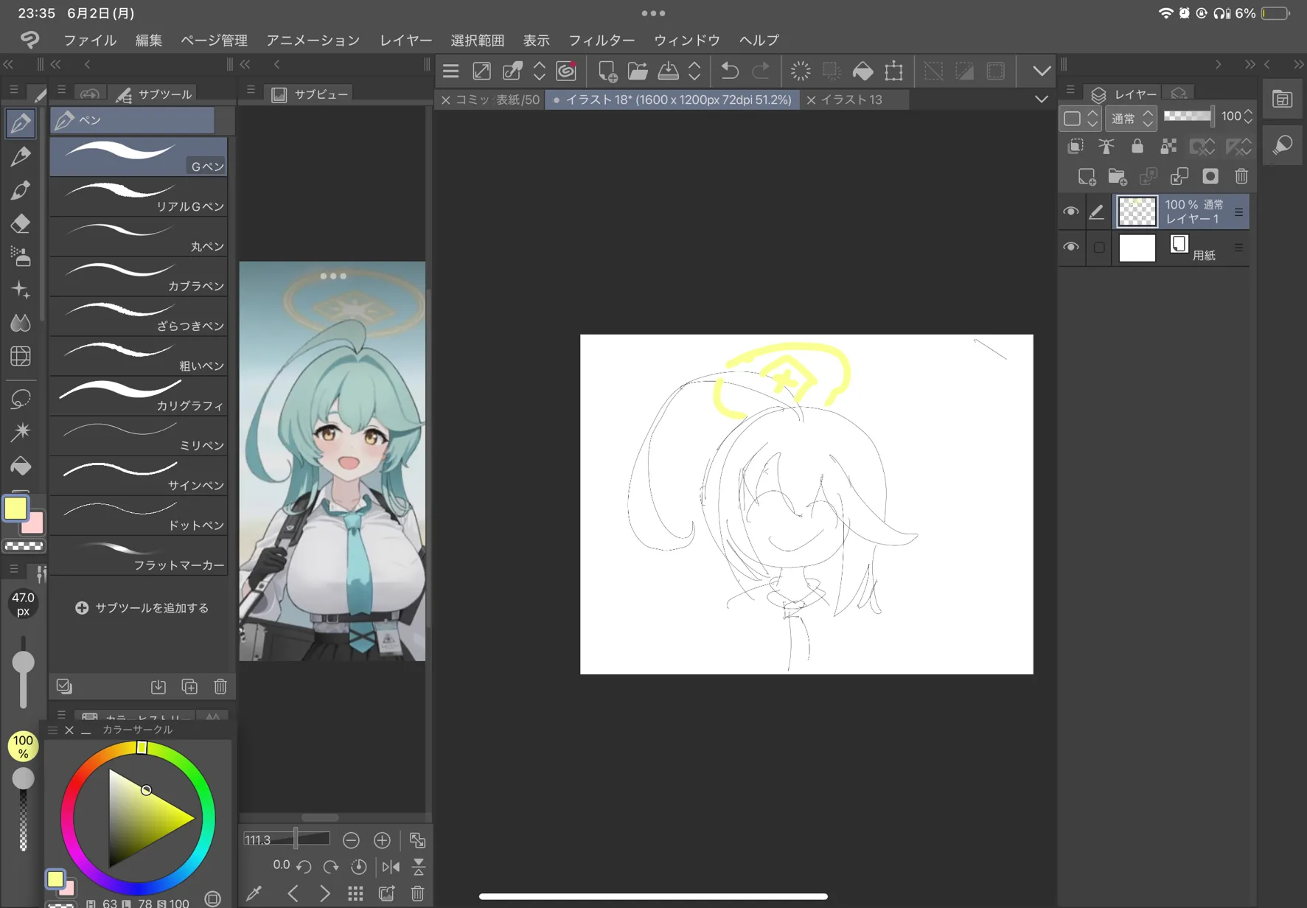The width and height of the screenshot is (1307, 908).
Task: Click the Clear canvas icon in the command bar
Action: pyautogui.click(x=801, y=71)
